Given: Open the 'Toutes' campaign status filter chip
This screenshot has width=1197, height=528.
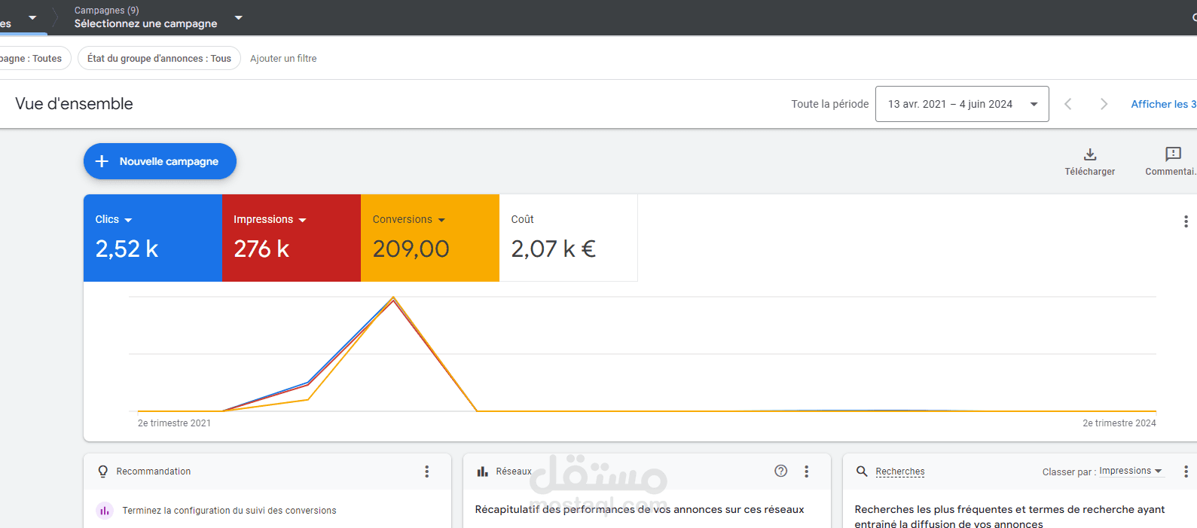Looking at the screenshot, I should (34, 58).
